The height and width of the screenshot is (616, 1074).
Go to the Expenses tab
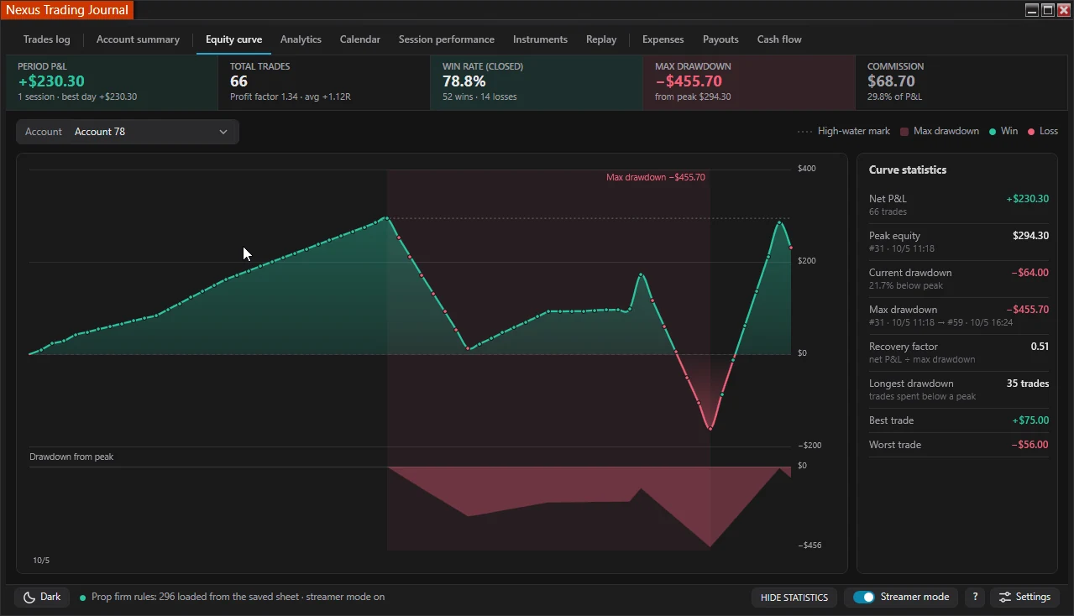[x=663, y=39]
